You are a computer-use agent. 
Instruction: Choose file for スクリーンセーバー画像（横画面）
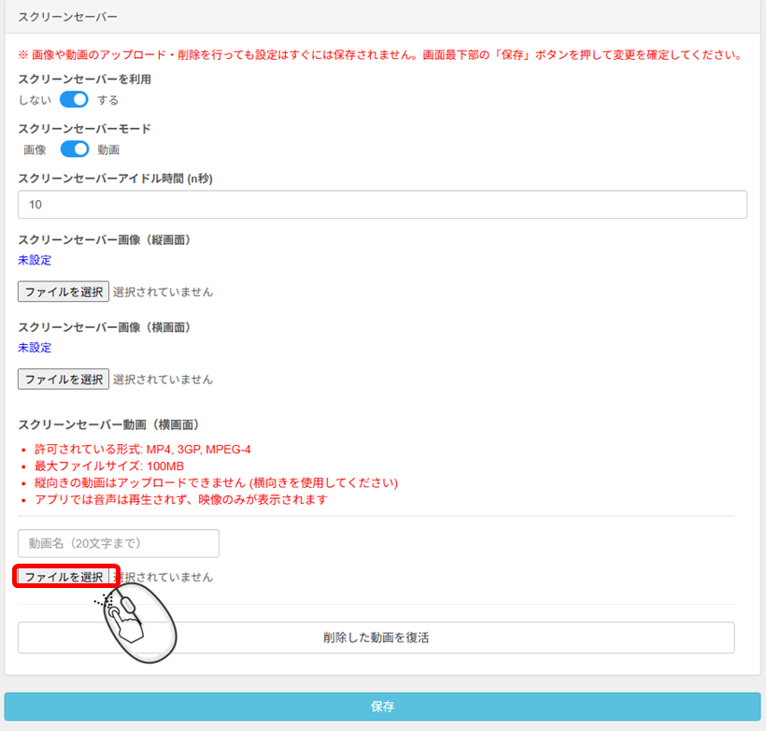[x=64, y=379]
